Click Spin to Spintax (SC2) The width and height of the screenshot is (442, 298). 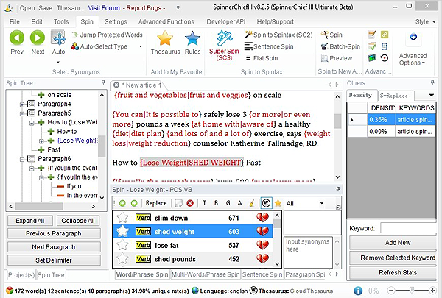(278, 35)
